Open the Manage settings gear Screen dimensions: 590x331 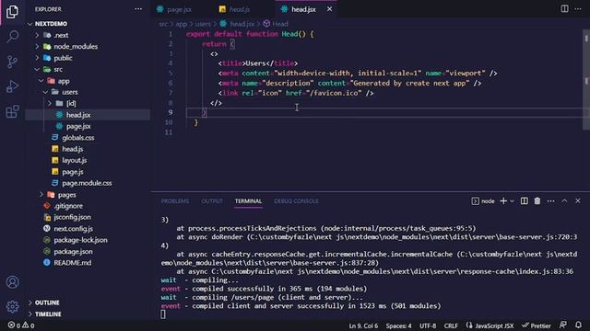pyautogui.click(x=12, y=306)
